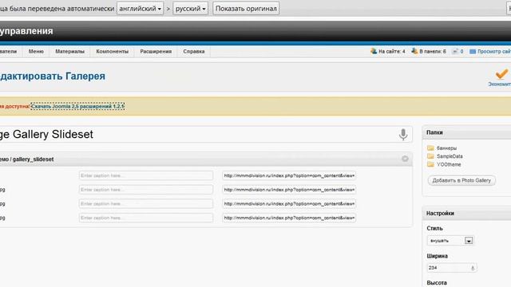Open the Меню menu
The image size is (511, 287).
tap(36, 51)
